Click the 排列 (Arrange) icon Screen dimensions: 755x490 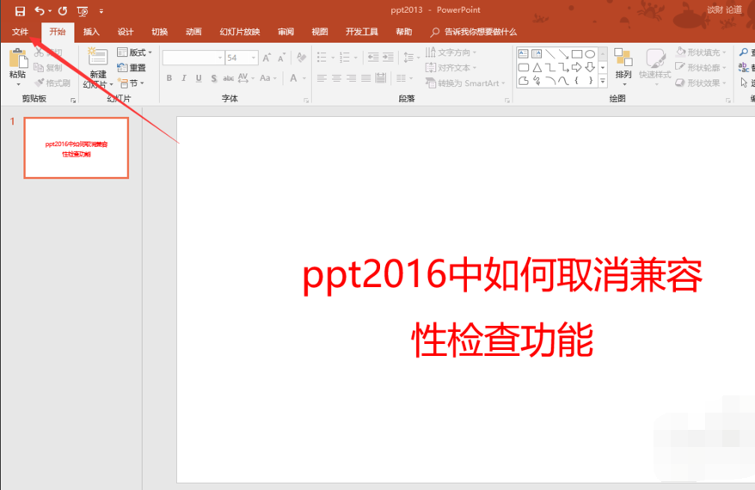click(x=623, y=58)
